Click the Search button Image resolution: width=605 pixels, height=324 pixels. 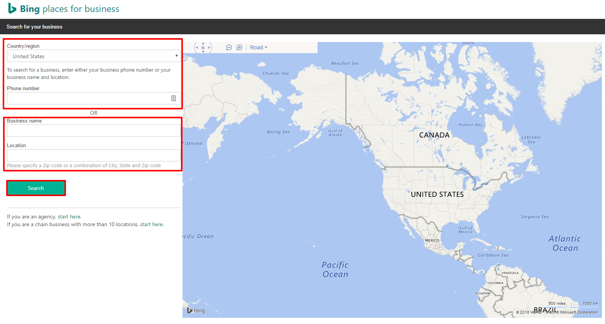(36, 188)
